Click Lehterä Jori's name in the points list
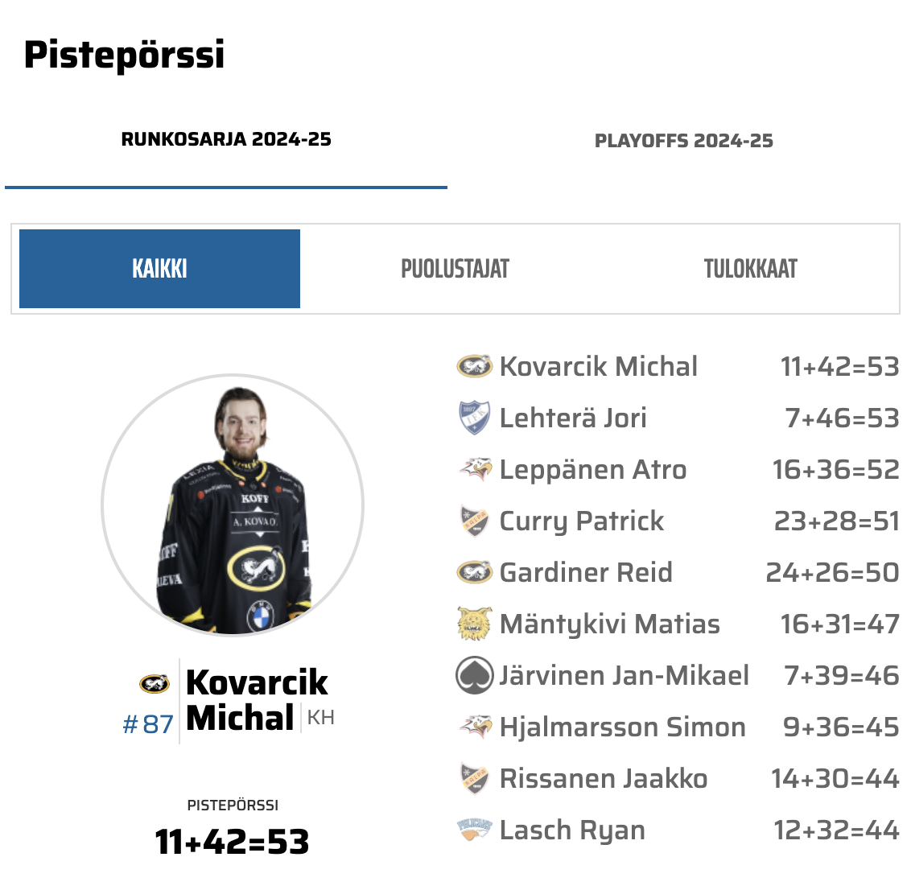 coord(573,418)
